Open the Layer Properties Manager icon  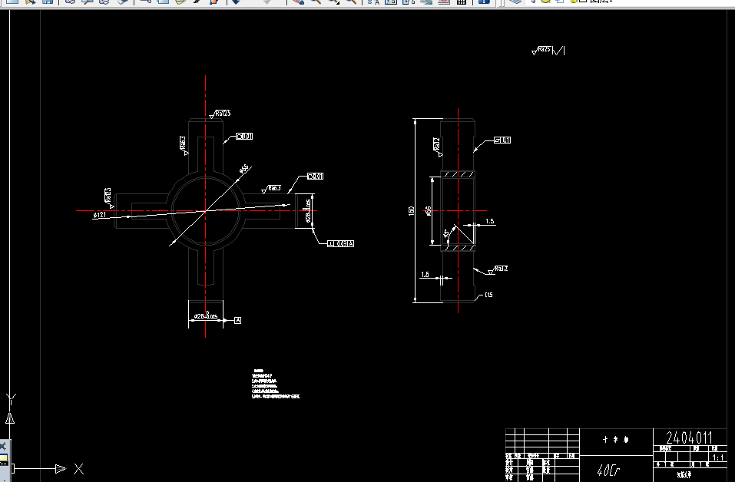pyautogui.click(x=515, y=2)
